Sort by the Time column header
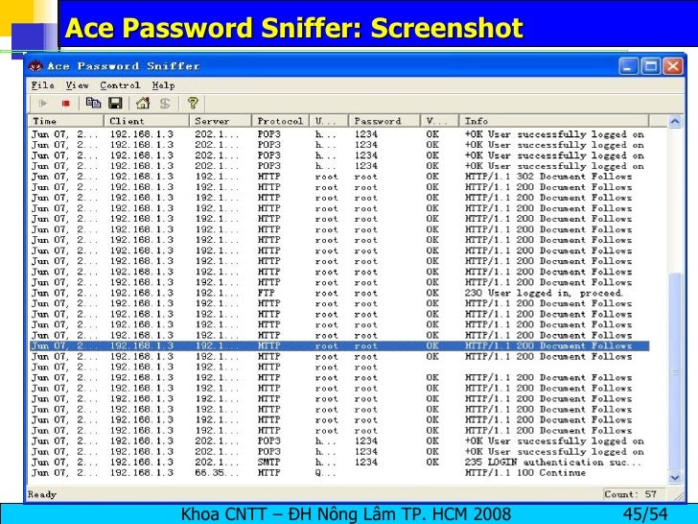The image size is (698, 524). [x=66, y=121]
